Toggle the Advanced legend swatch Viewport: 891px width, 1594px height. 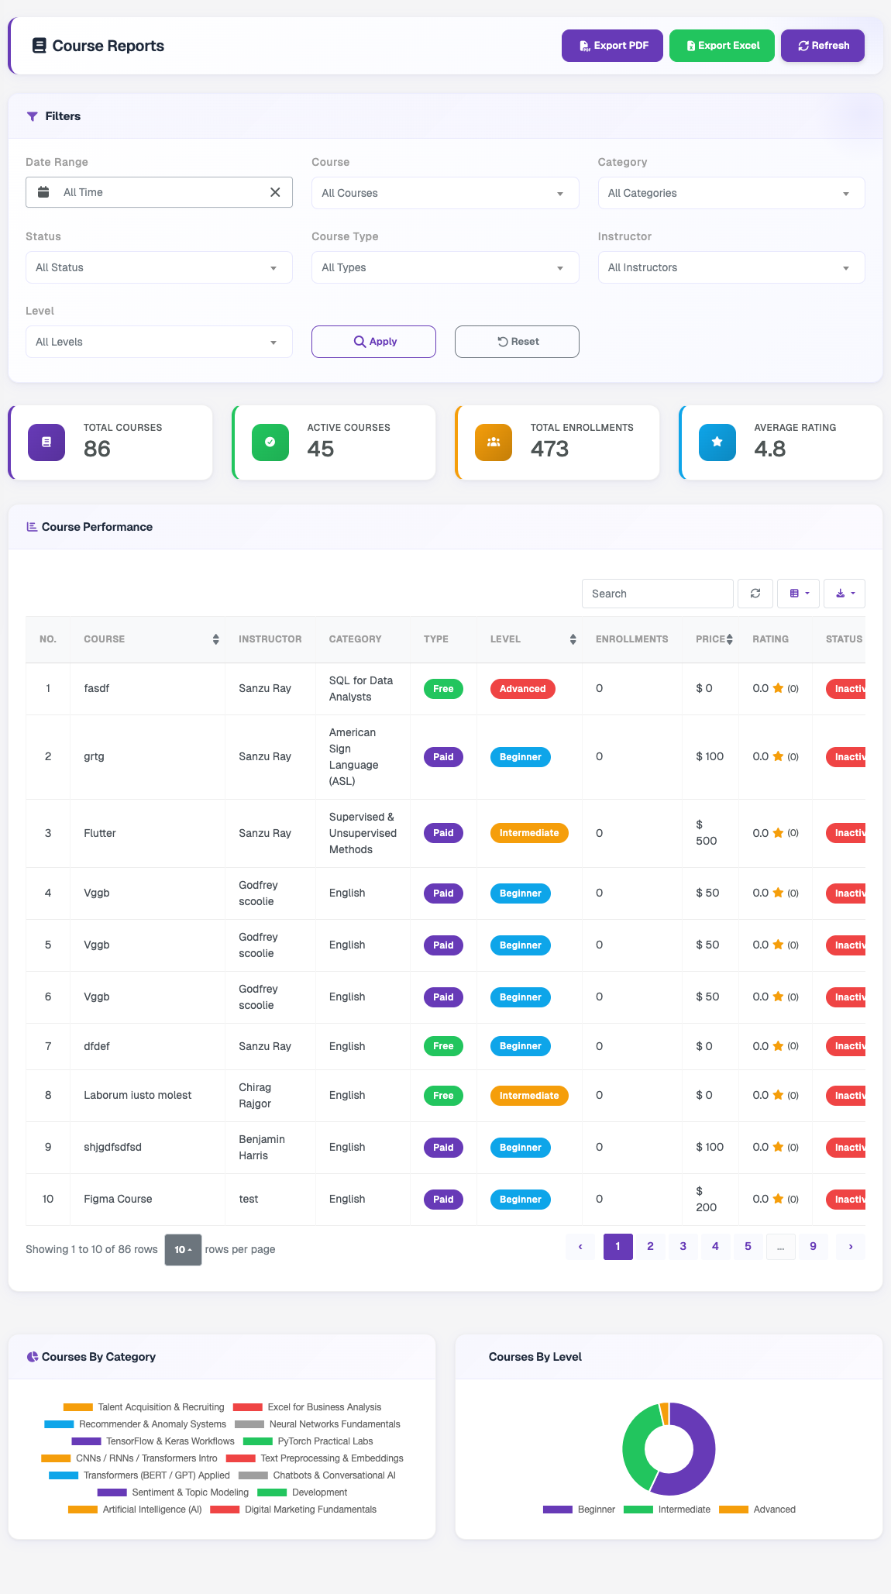click(734, 1510)
